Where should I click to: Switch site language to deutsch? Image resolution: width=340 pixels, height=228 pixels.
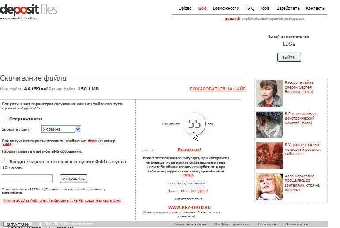[x=262, y=19]
